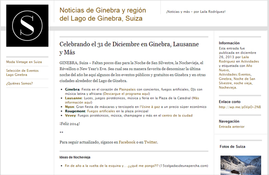Open the Actividades category link
Viewport: 269px width, 175px height.
pyautogui.click(x=250, y=61)
